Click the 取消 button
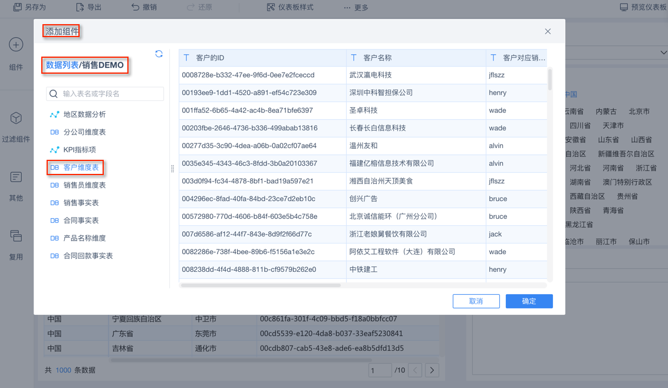 click(x=476, y=301)
